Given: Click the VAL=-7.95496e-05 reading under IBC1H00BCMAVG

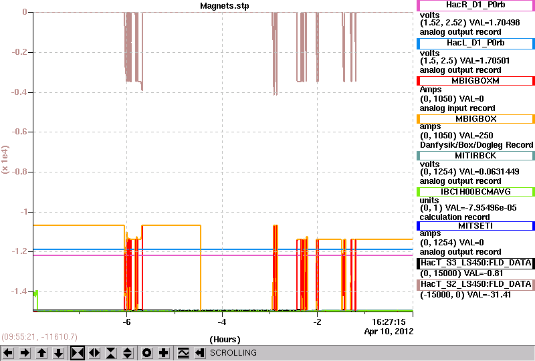Looking at the screenshot, I should tap(481, 208).
